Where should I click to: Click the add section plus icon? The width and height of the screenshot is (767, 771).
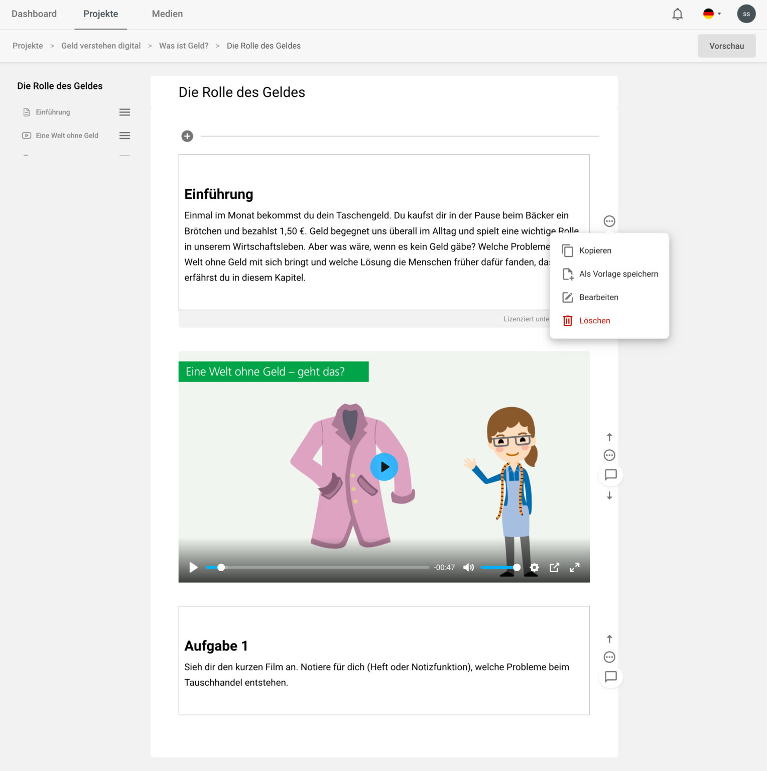coord(187,136)
